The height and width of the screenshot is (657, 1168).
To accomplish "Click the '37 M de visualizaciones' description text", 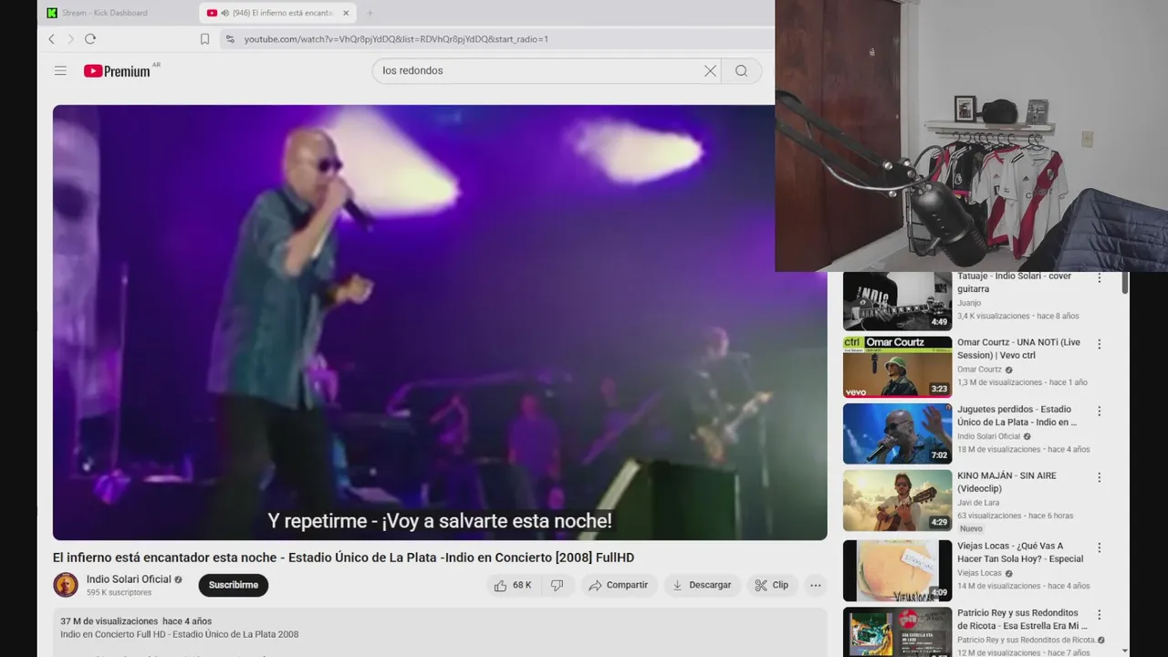I will pyautogui.click(x=109, y=621).
